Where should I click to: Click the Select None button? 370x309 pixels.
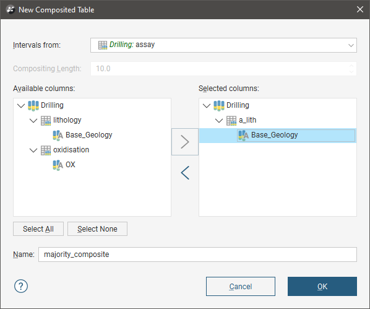tap(97, 228)
